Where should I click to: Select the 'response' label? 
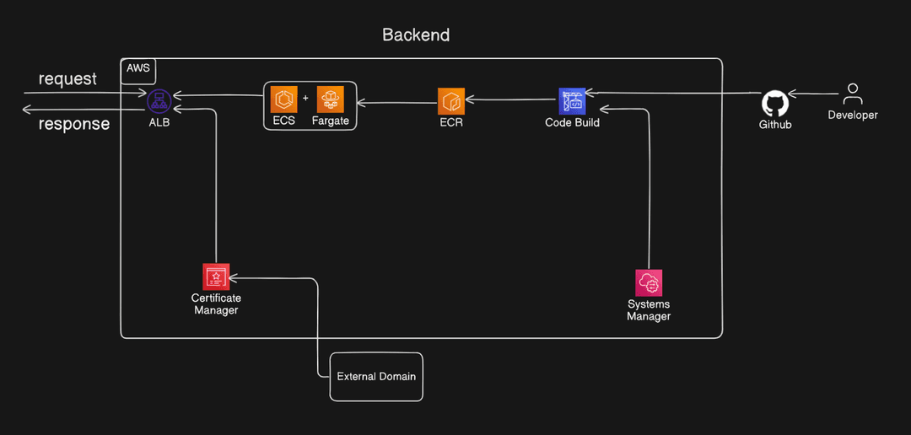click(x=74, y=124)
